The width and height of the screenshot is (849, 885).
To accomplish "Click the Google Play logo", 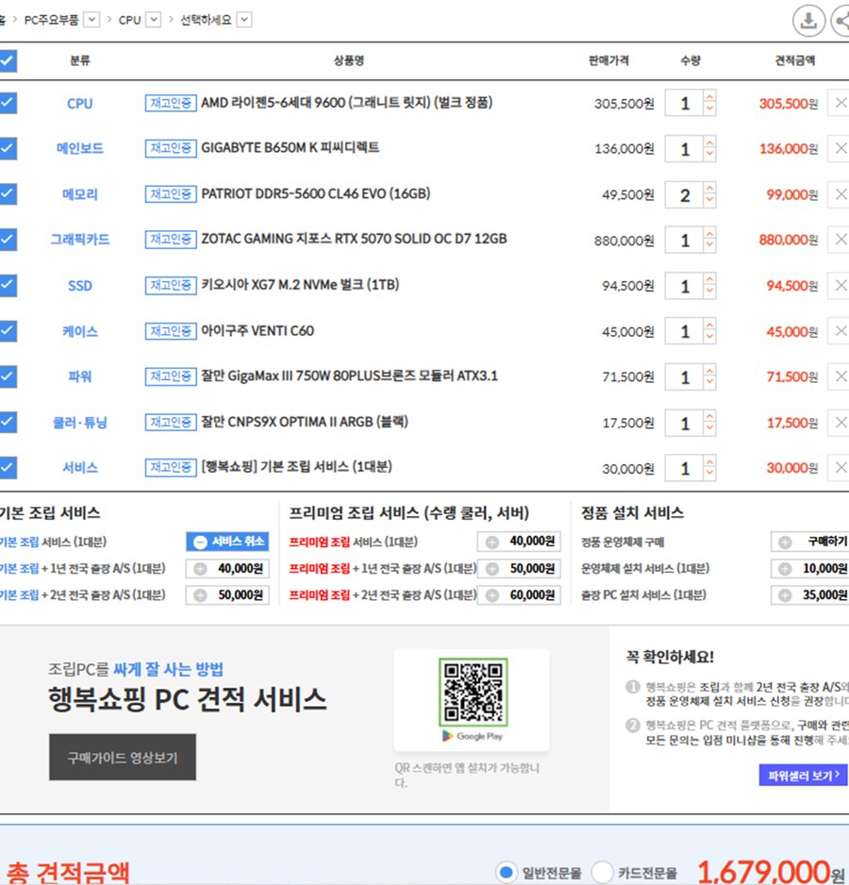I will [473, 736].
